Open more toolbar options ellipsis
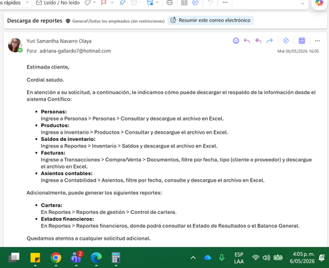 click(225, 3)
